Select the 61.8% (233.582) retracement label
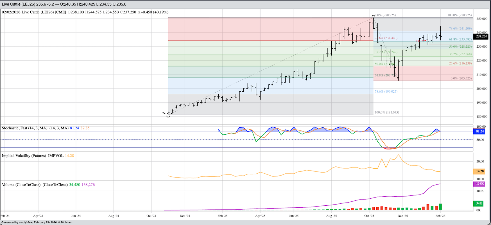The width and height of the screenshot is (491, 225). point(460,40)
